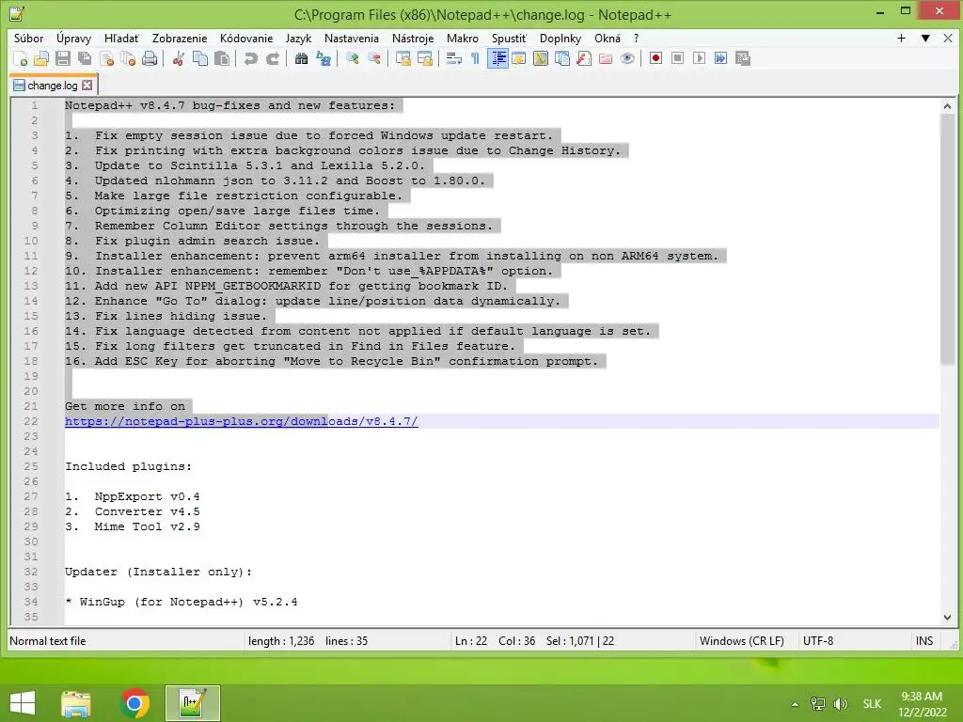963x722 pixels.
Task: Open the Spustiť menu
Action: point(509,38)
